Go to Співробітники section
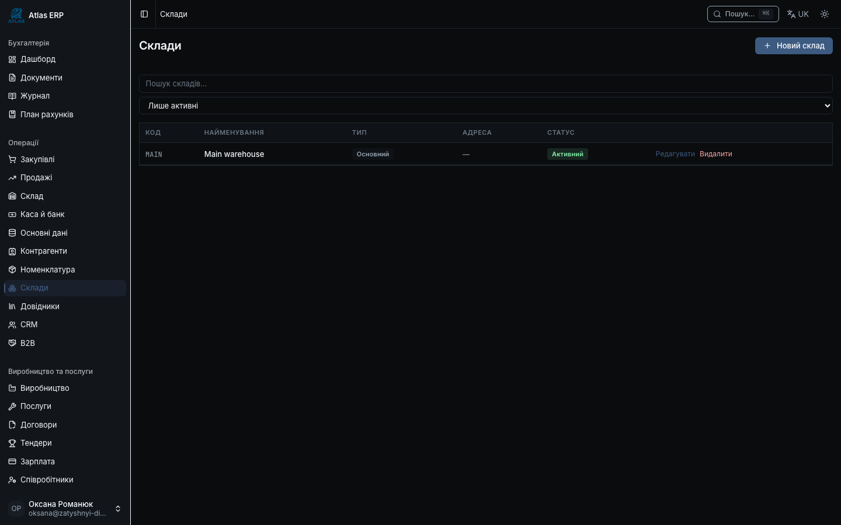 tap(65, 480)
